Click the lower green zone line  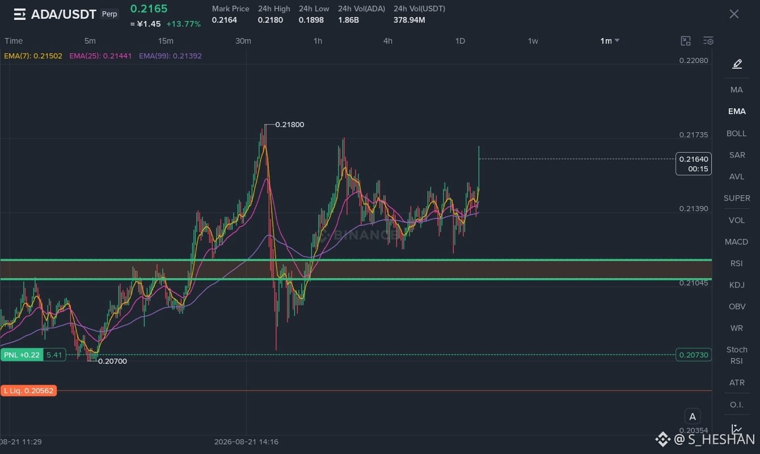click(x=356, y=279)
